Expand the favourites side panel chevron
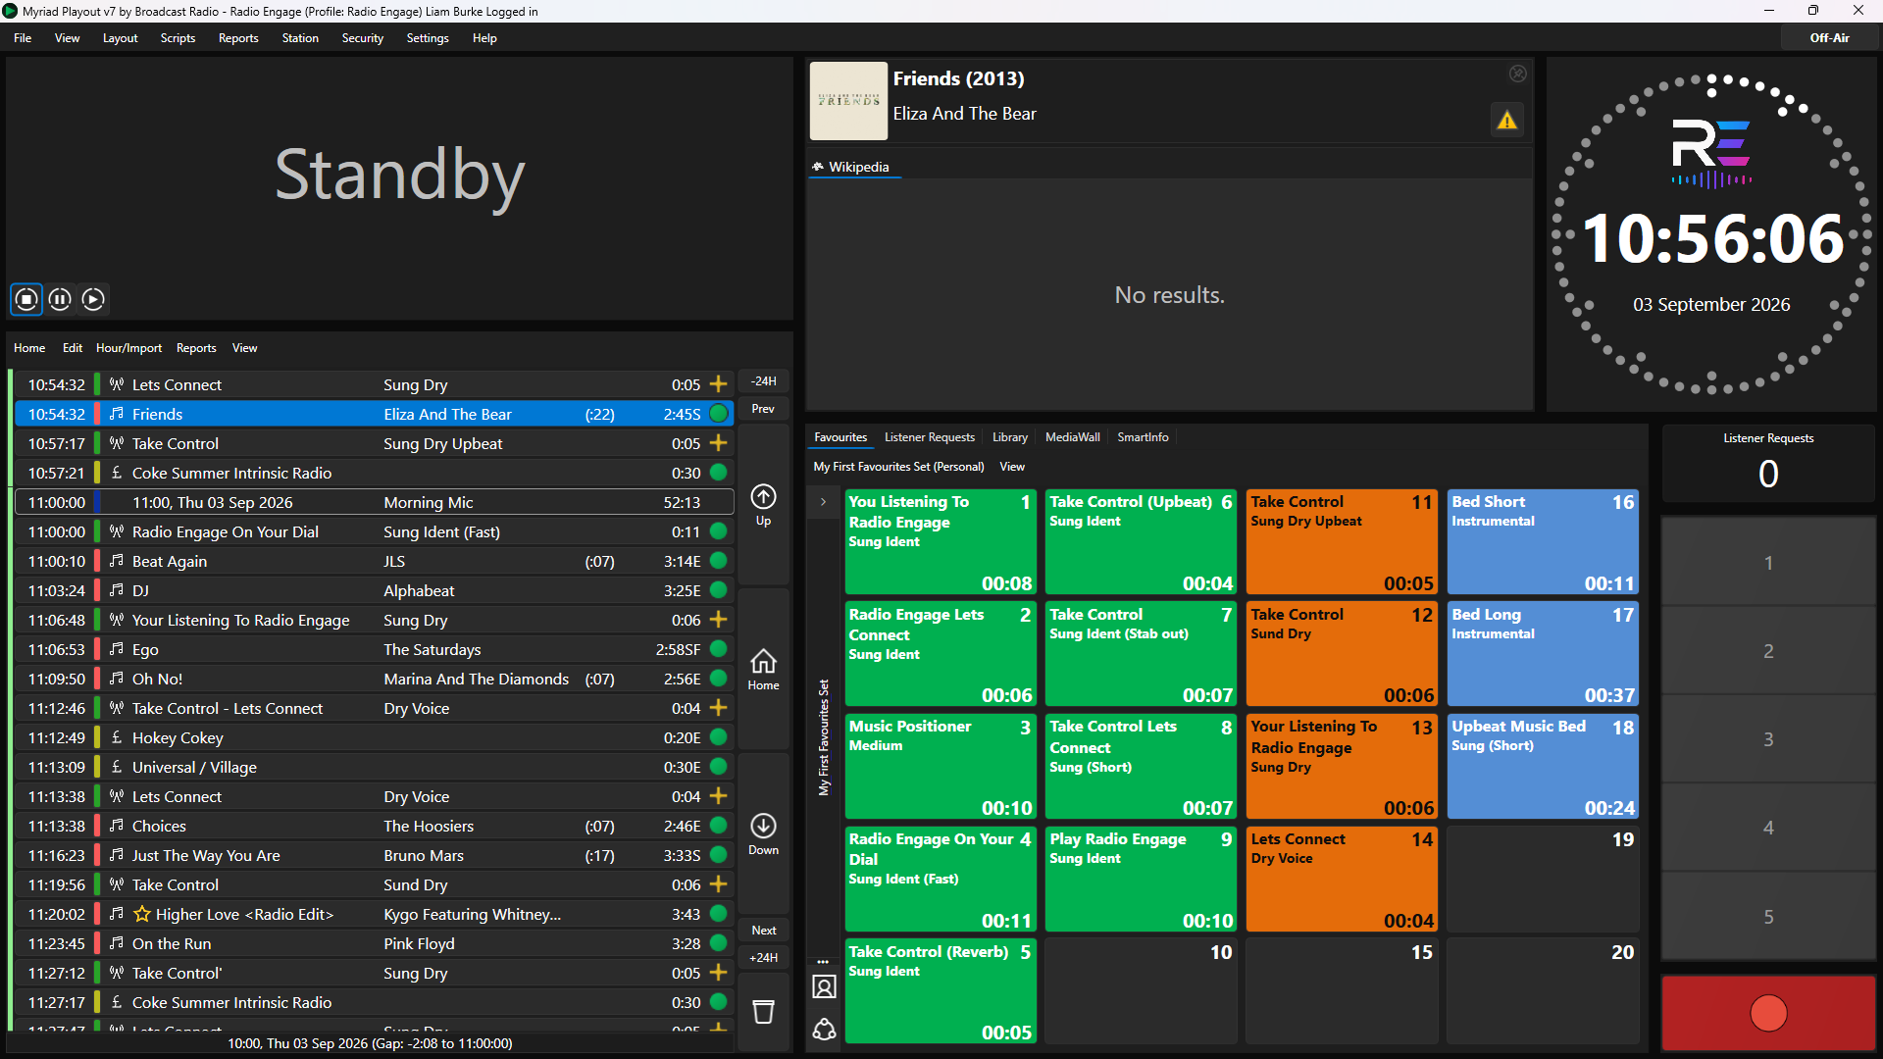Viewport: 1883px width, 1059px height. pos(823,502)
